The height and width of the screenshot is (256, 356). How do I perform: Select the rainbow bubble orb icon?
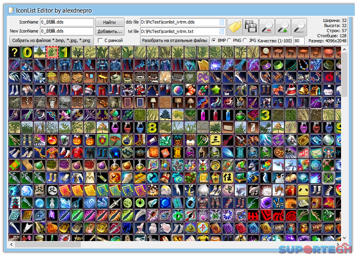pyautogui.click(x=177, y=90)
